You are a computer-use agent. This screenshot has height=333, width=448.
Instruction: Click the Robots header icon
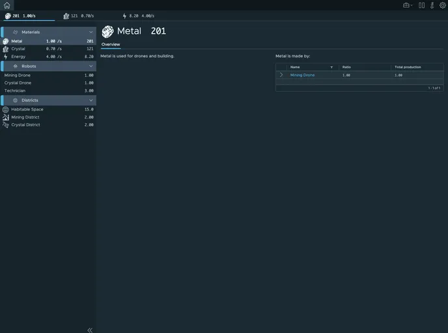16,66
